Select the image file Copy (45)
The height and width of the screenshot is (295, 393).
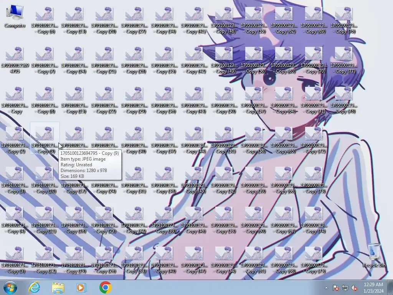click(194, 180)
